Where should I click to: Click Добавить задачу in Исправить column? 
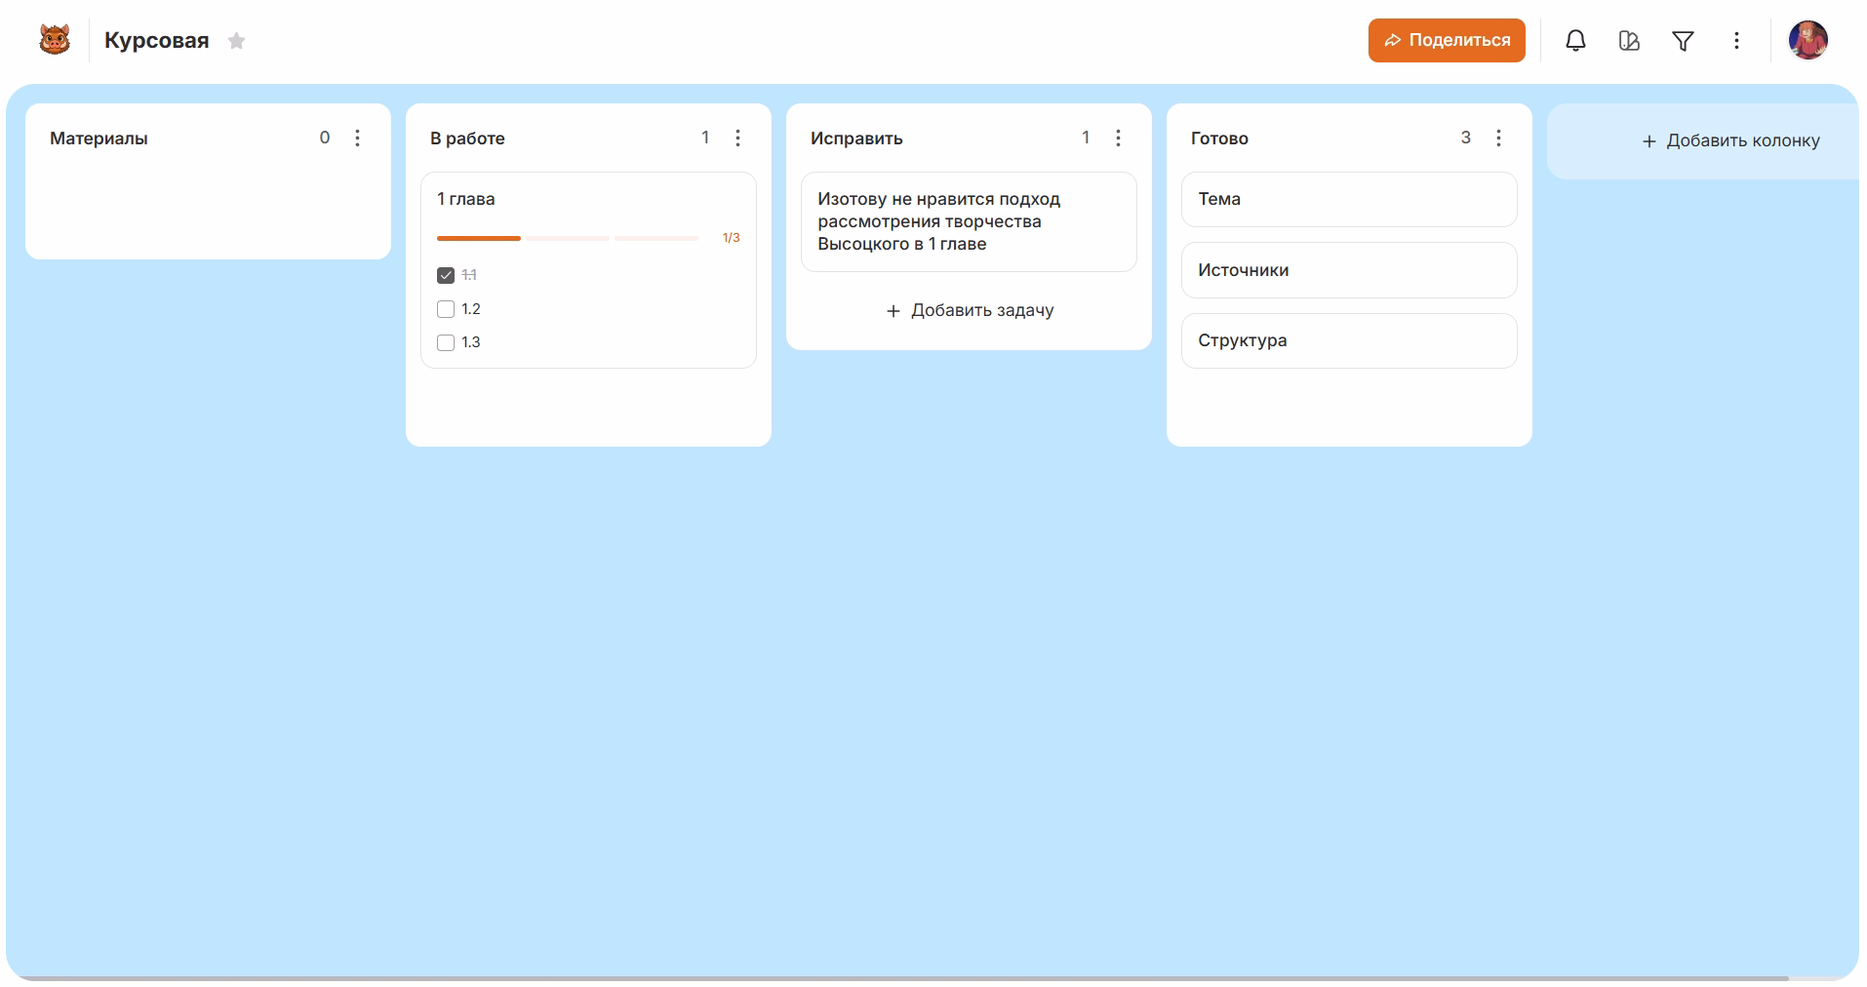969,310
